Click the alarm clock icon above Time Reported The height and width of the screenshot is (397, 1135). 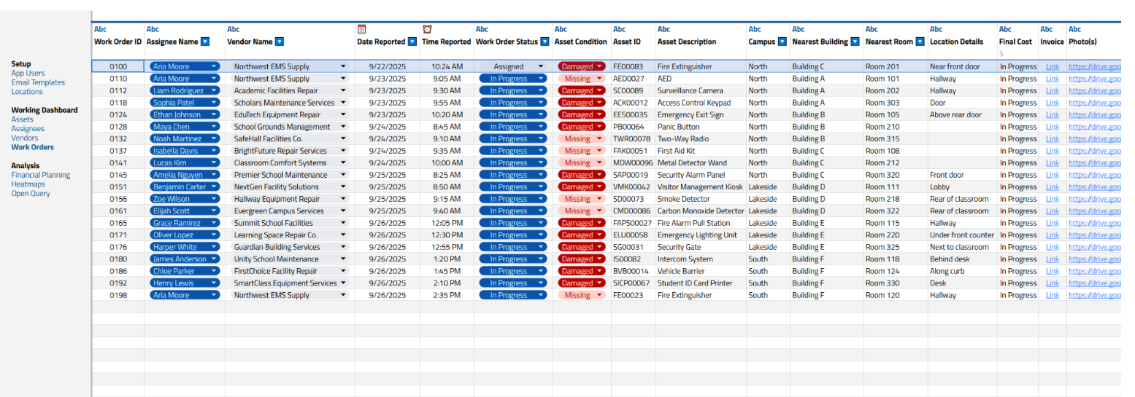427,29
